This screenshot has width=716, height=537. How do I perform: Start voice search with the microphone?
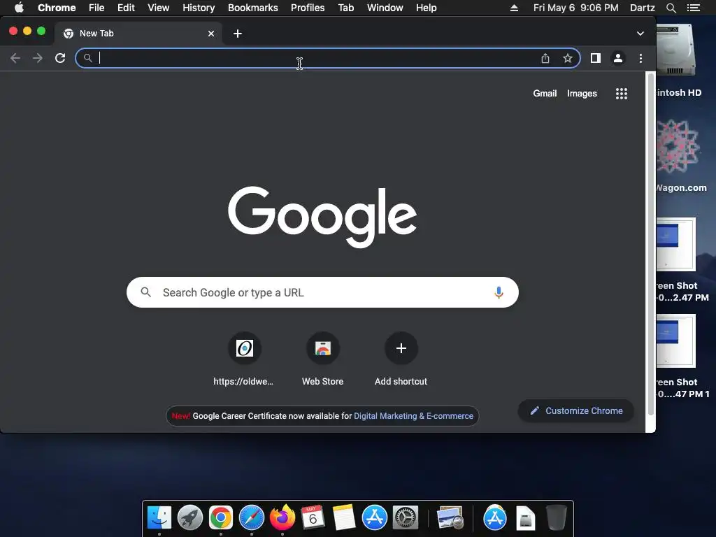coord(499,292)
